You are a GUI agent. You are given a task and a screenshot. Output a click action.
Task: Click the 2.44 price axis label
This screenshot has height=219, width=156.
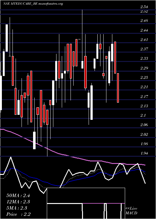point(144,30)
